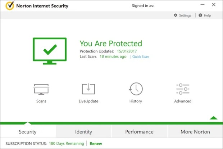Click the green protected monitor checkmark
This screenshot has width=223, height=149.
(49, 50)
